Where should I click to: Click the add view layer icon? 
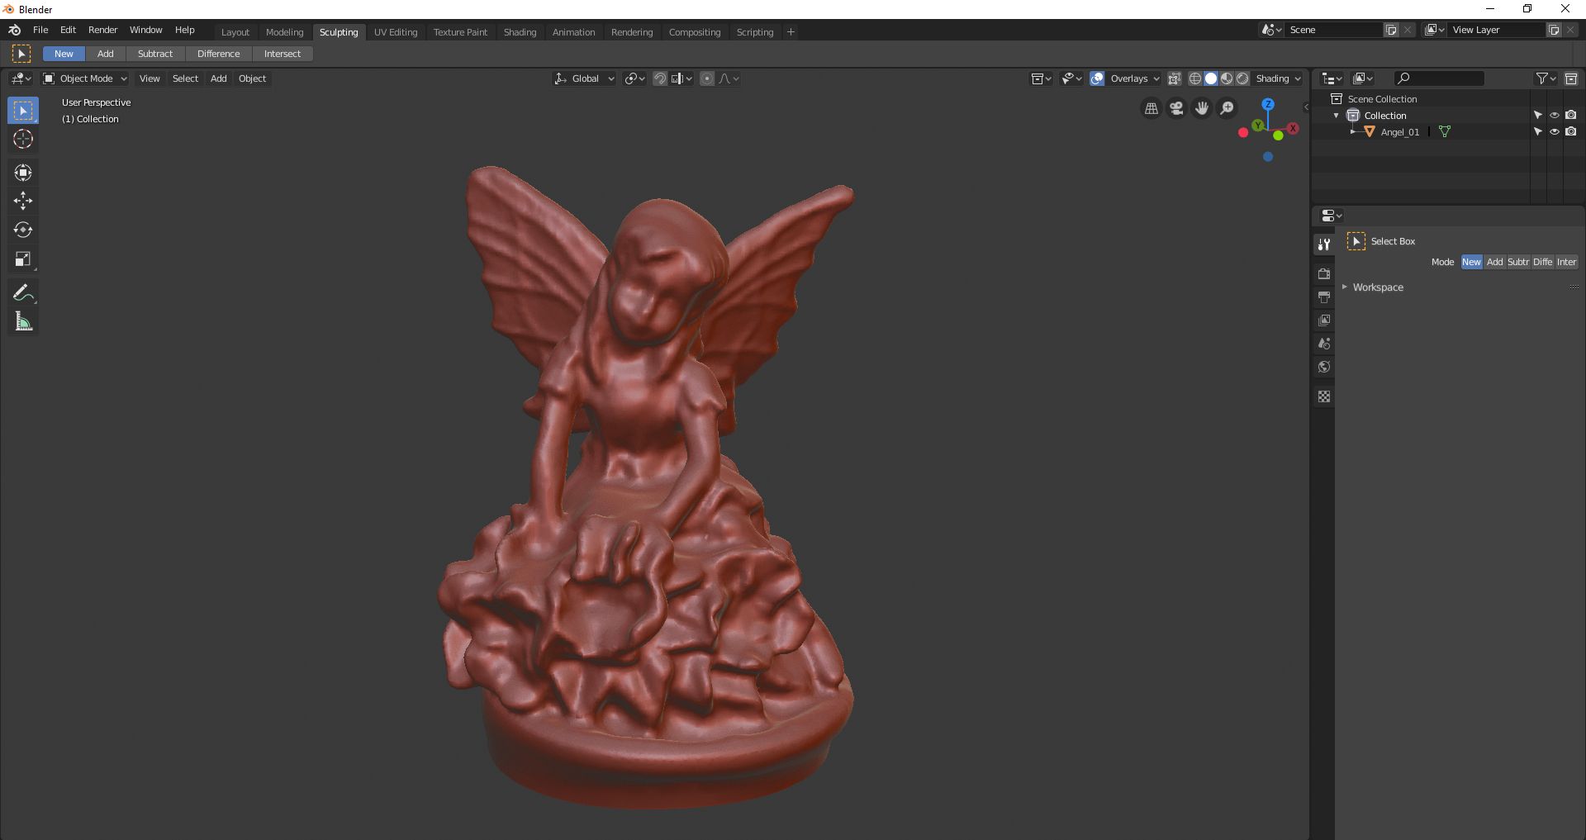click(1554, 30)
